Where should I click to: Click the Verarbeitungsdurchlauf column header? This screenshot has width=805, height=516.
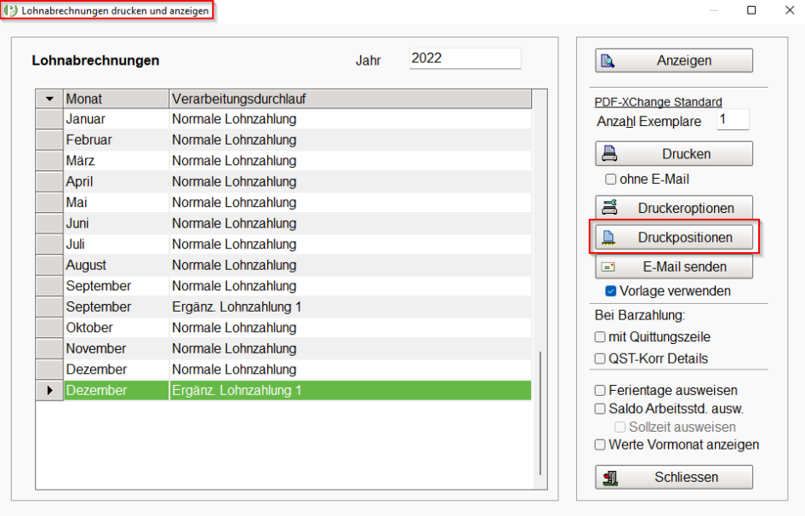coord(350,99)
